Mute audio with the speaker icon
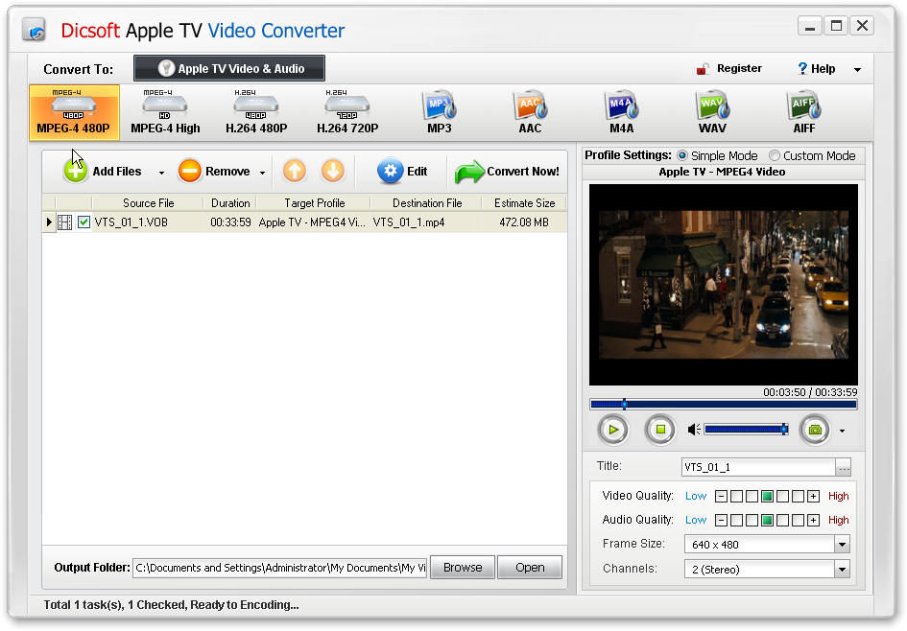907x631 pixels. click(694, 430)
